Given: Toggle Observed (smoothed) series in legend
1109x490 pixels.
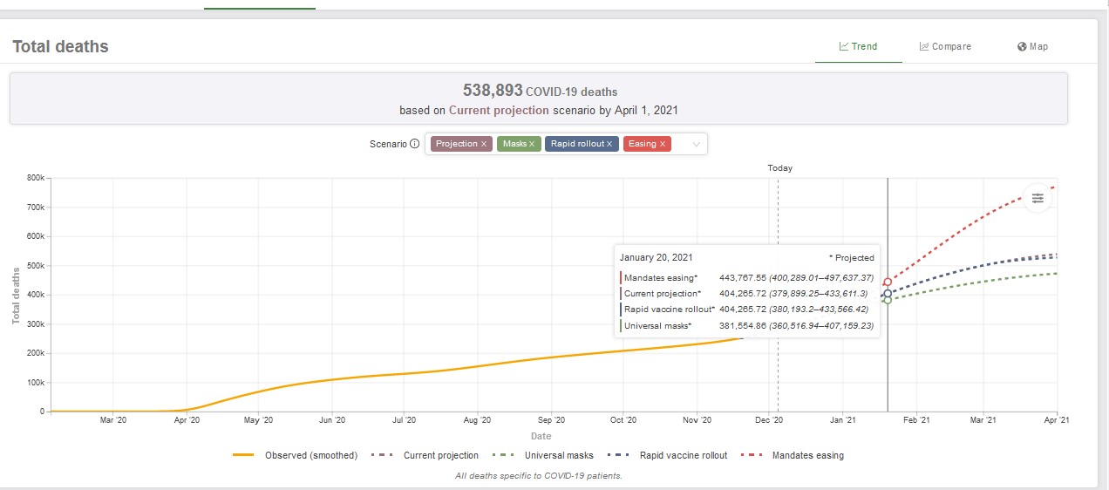Looking at the screenshot, I should [x=296, y=455].
